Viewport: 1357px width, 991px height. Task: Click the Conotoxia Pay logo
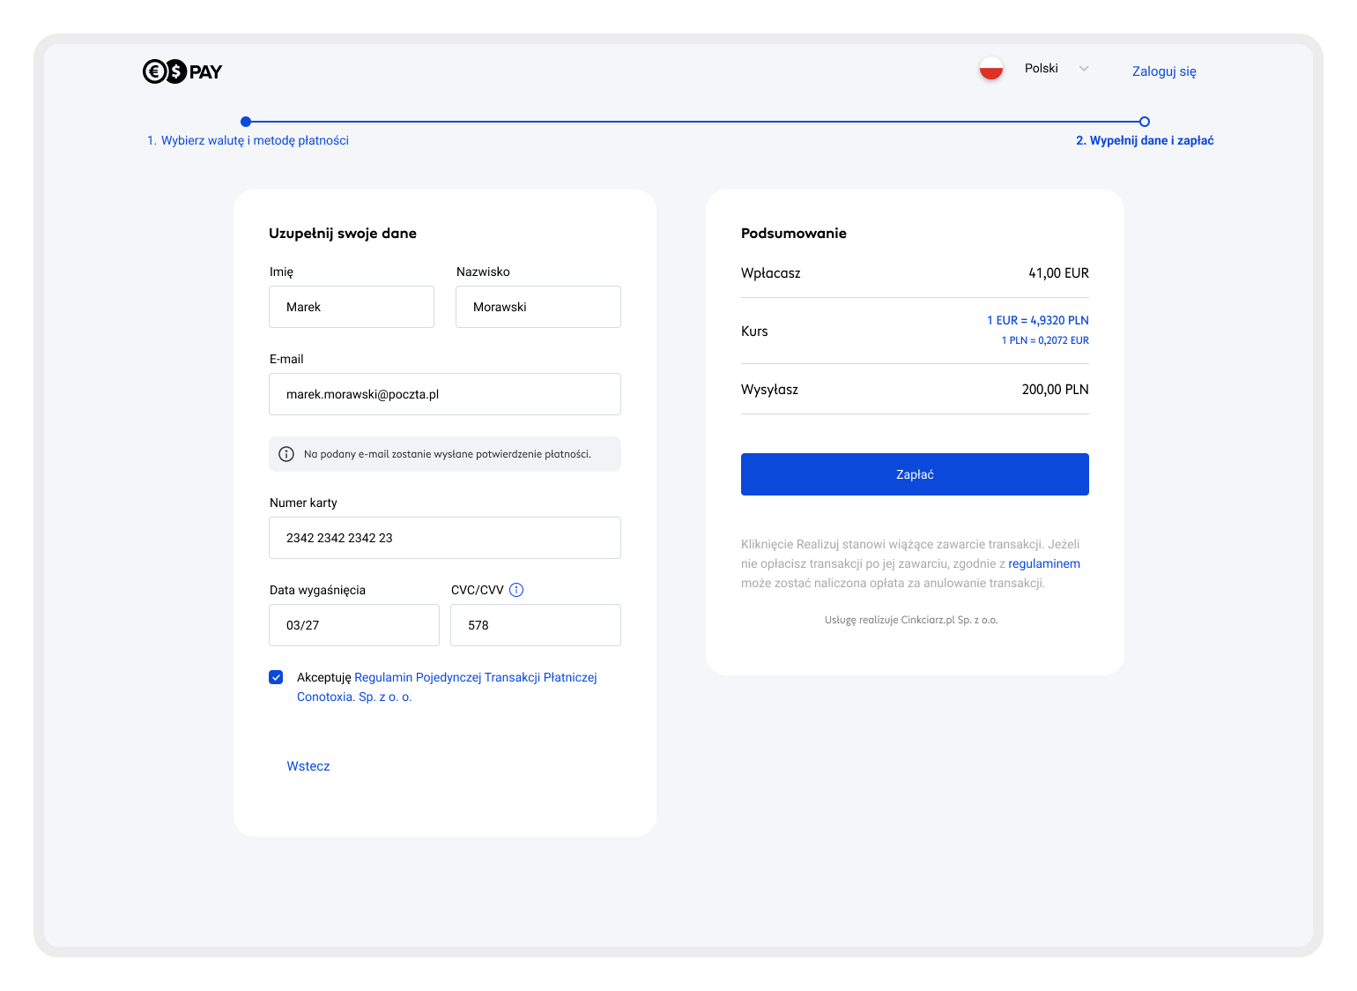click(x=182, y=71)
